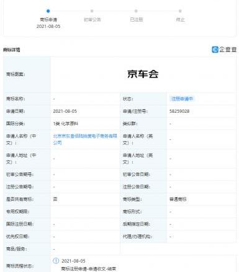Click the 商品/服务 field label

point(17,249)
